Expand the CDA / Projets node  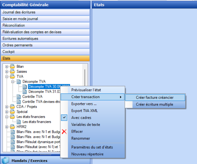tap(7, 107)
